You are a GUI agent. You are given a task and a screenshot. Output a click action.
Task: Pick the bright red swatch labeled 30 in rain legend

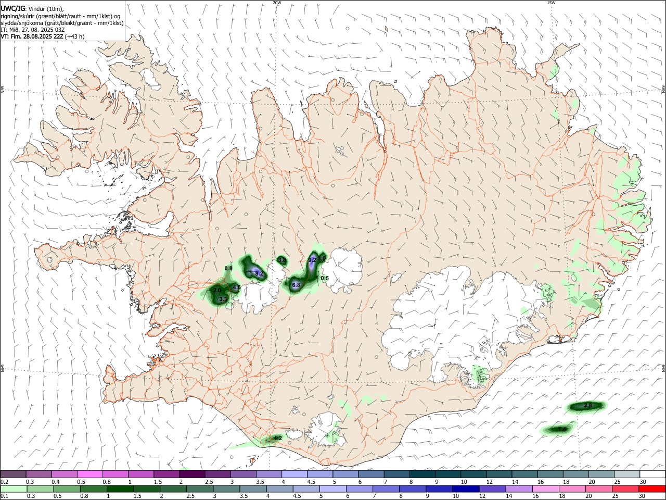(x=652, y=489)
